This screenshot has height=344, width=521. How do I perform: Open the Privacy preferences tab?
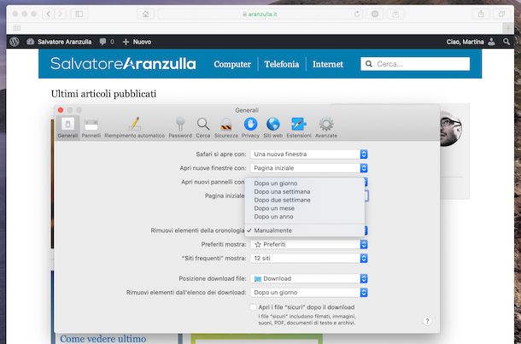[x=250, y=128]
